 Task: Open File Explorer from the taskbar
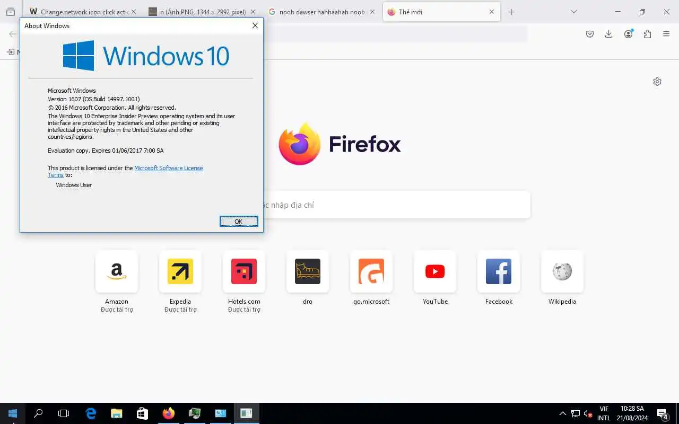coord(117,413)
